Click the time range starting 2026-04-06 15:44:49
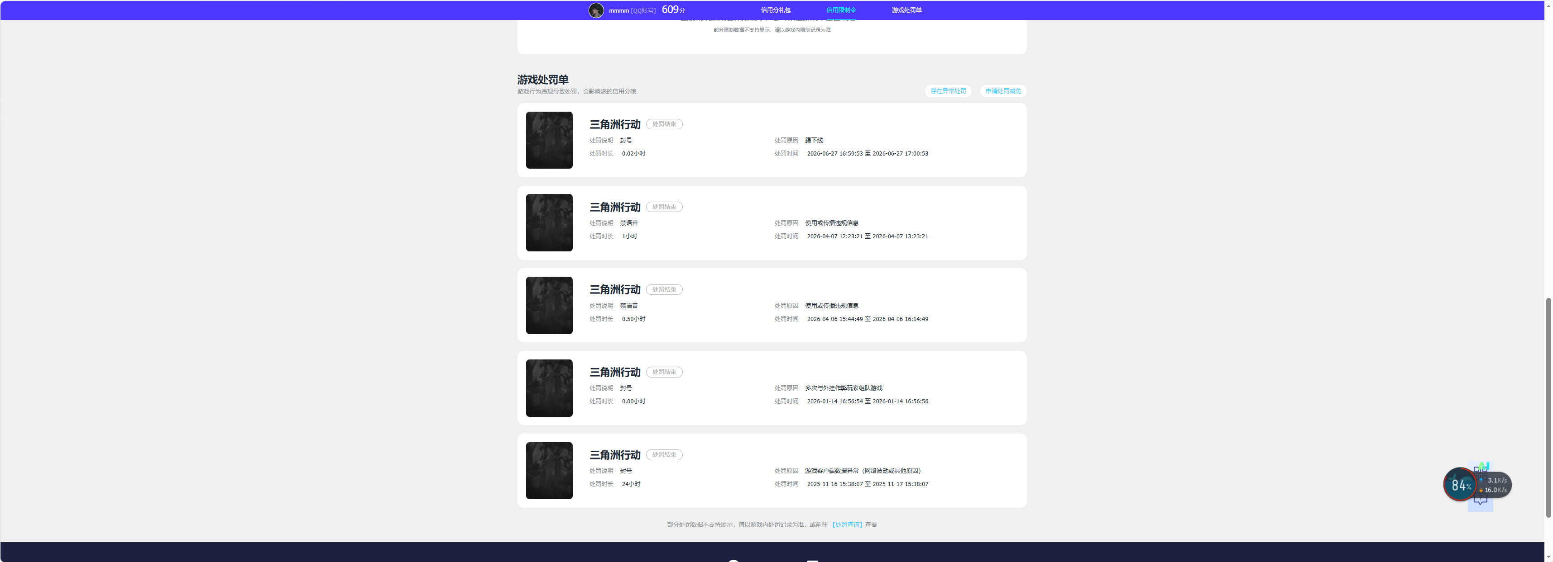The width and height of the screenshot is (1553, 562). (x=868, y=319)
